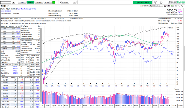Click the MarketSurge logo
This screenshot has width=185, height=108.
click(x=176, y=2)
